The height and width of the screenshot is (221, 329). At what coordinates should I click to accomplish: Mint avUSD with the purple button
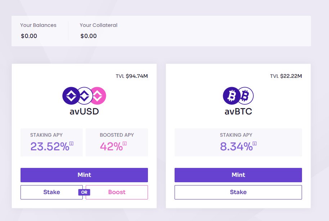tap(84, 175)
